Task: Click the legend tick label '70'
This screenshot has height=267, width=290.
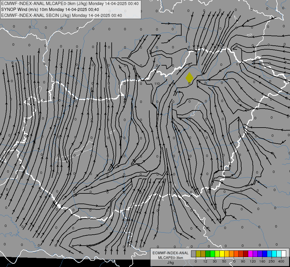Action: click(x=234, y=261)
